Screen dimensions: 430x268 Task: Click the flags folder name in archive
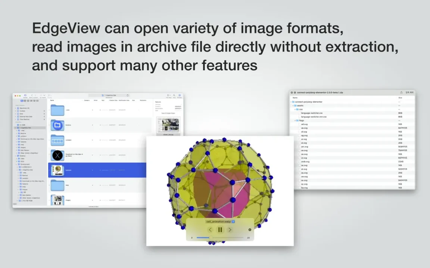tap(302, 121)
